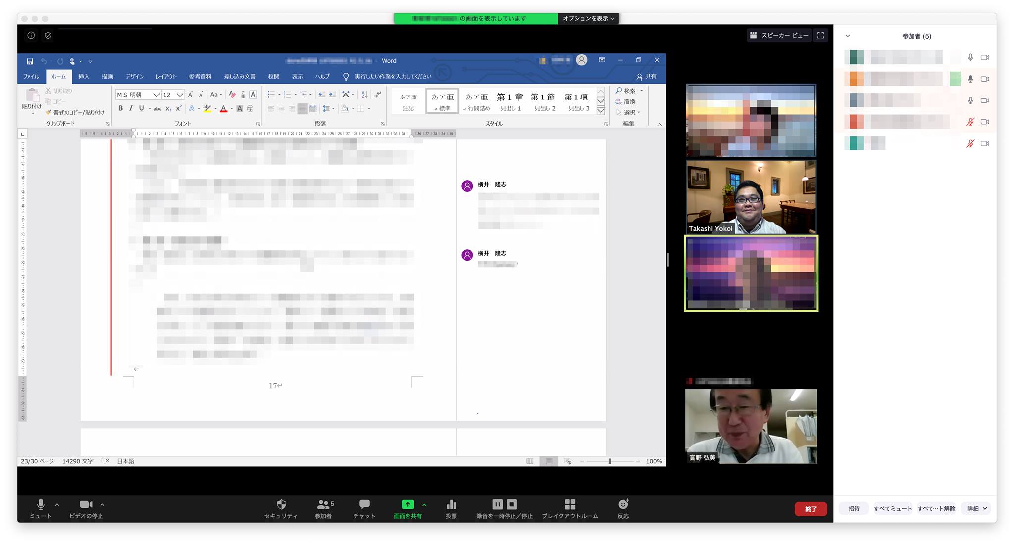Click the red 終了 button
This screenshot has width=1014, height=544.
coord(811,509)
